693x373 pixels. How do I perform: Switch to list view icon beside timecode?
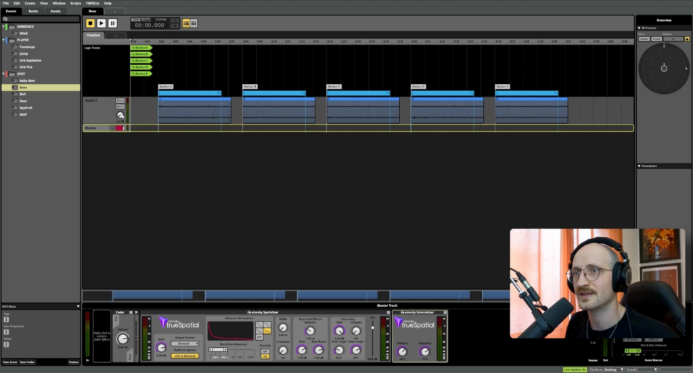[186, 23]
